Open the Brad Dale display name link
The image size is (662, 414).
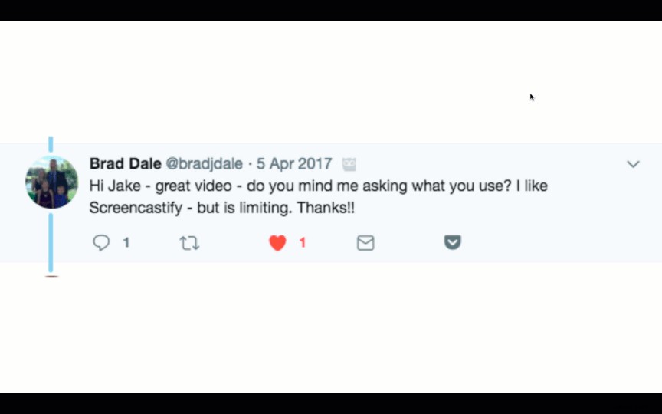pos(124,164)
